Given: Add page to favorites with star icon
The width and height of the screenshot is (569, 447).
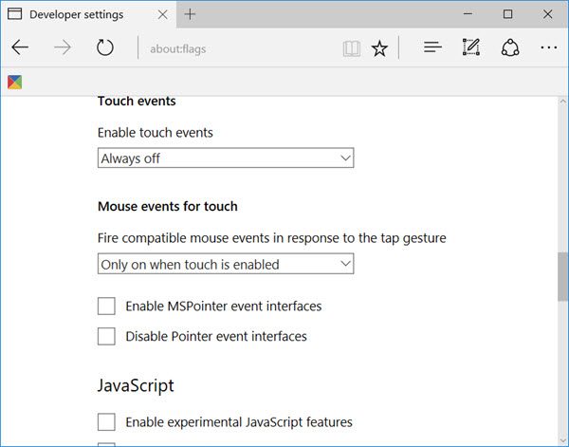Looking at the screenshot, I should (379, 48).
